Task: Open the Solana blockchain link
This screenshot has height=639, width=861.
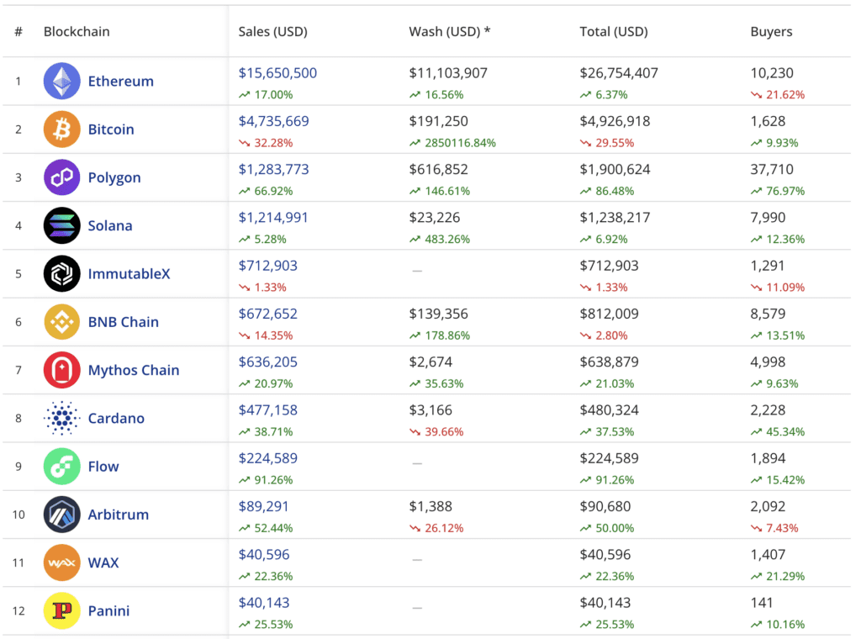Action: [x=110, y=225]
